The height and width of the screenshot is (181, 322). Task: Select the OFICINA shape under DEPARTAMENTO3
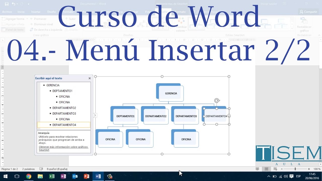pyautogui.click(x=186, y=139)
